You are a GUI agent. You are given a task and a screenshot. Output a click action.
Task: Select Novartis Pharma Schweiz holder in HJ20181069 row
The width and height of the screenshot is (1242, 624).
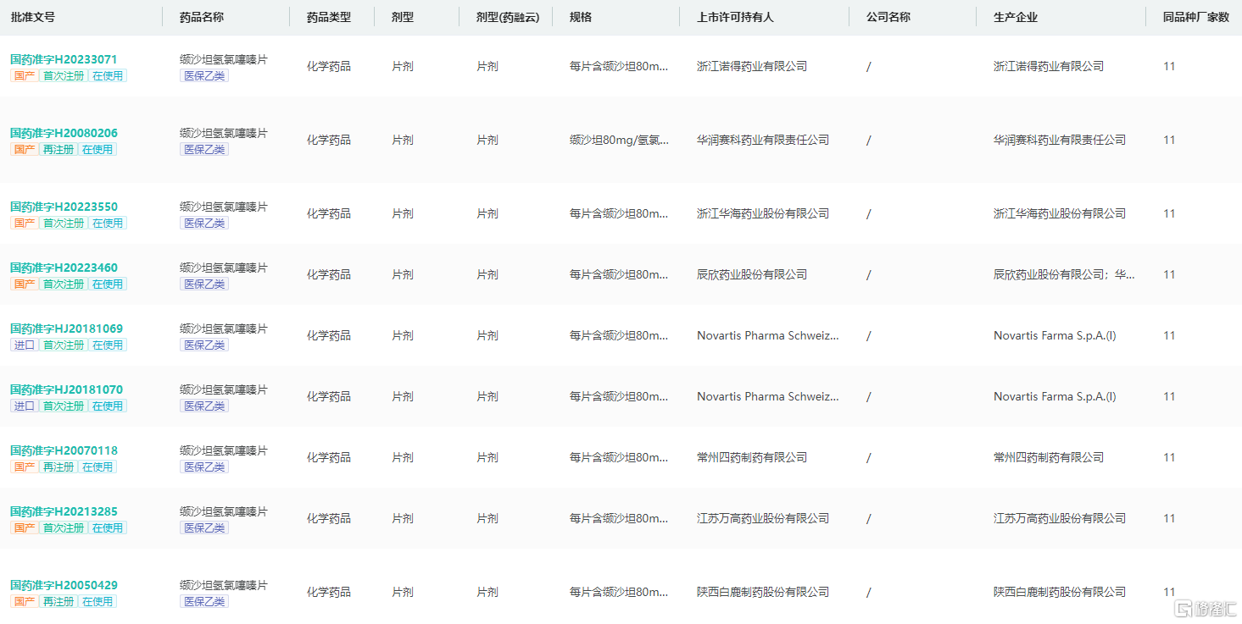point(768,335)
